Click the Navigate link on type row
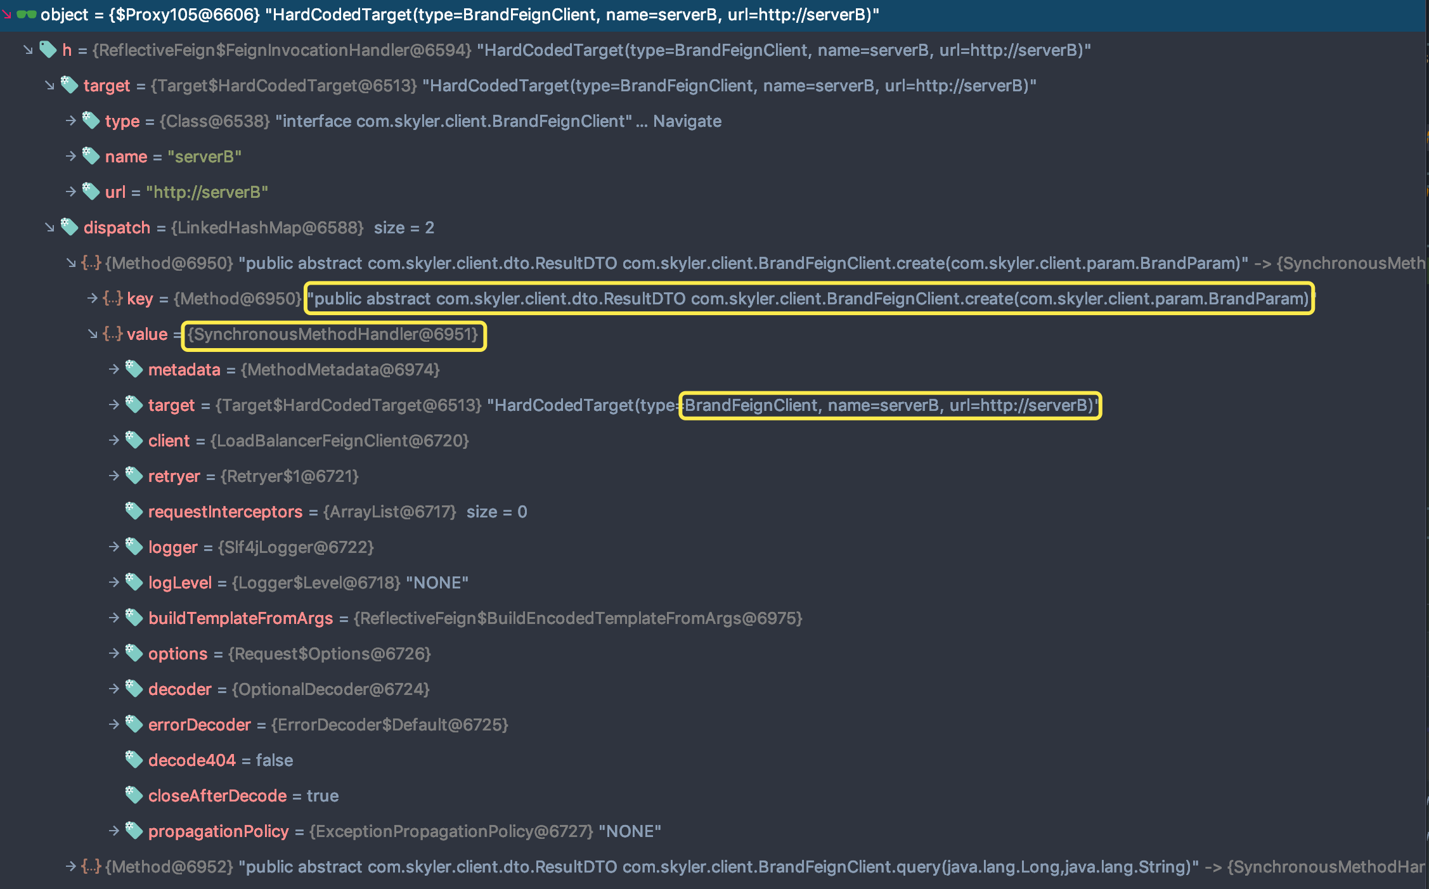Viewport: 1429px width, 889px height. (687, 121)
